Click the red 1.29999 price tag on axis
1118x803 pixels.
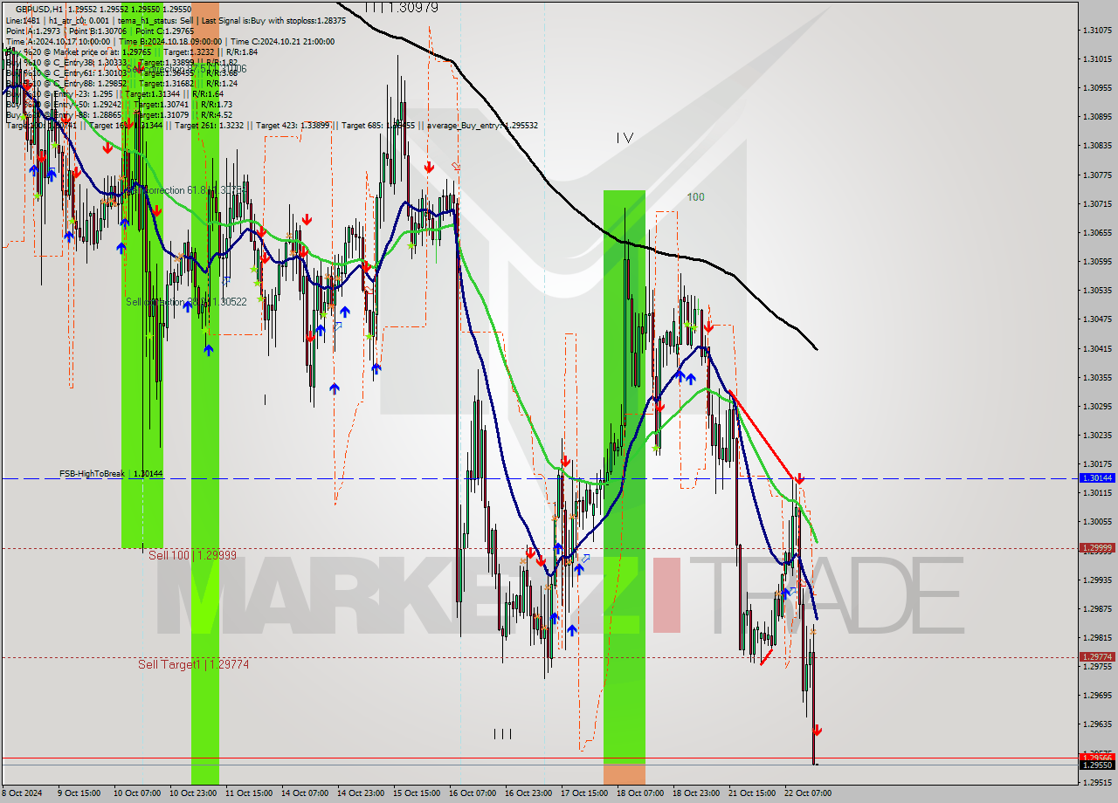coord(1097,548)
